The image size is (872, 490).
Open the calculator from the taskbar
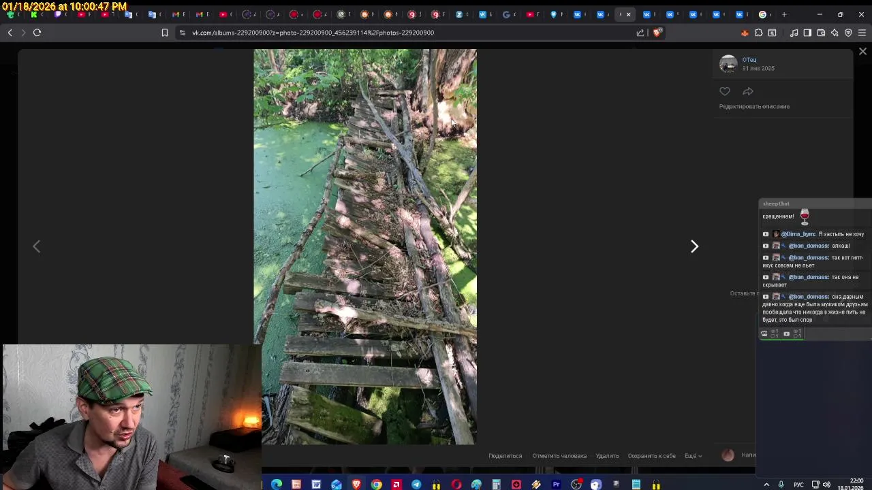(x=496, y=485)
